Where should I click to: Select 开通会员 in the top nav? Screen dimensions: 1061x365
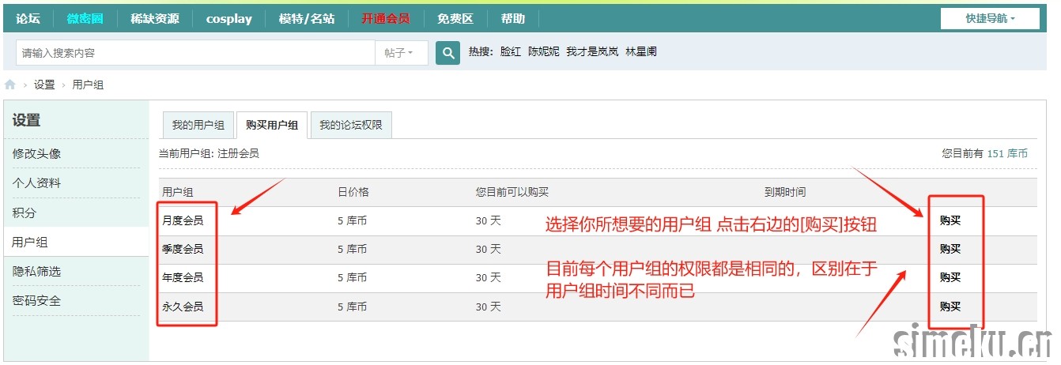click(386, 18)
